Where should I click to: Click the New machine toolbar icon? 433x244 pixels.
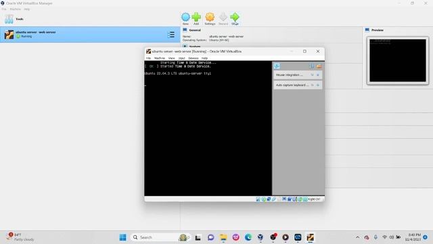pos(185,17)
